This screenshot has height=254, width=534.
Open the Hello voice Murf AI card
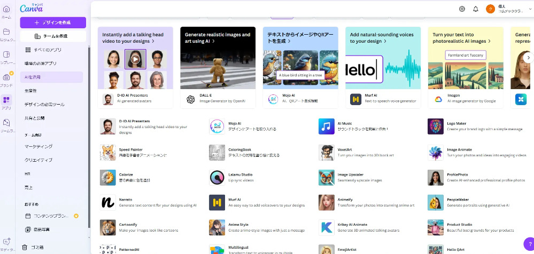tap(383, 68)
